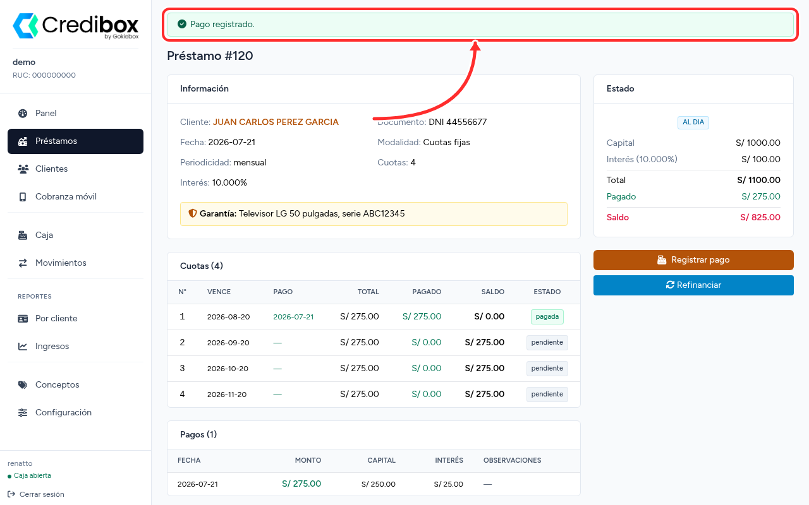The height and width of the screenshot is (505, 809).
Task: Click the RUC: 000000000 text
Action: click(44, 75)
